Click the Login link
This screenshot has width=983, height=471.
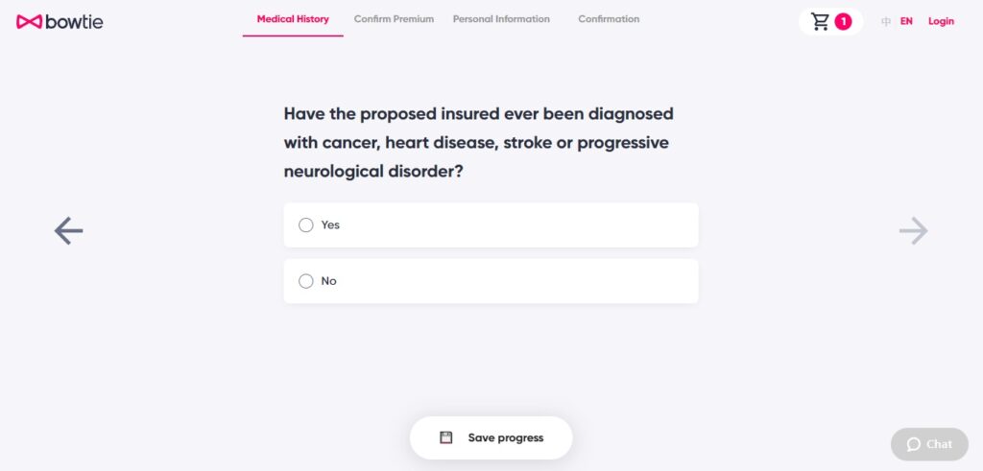pyautogui.click(x=941, y=21)
